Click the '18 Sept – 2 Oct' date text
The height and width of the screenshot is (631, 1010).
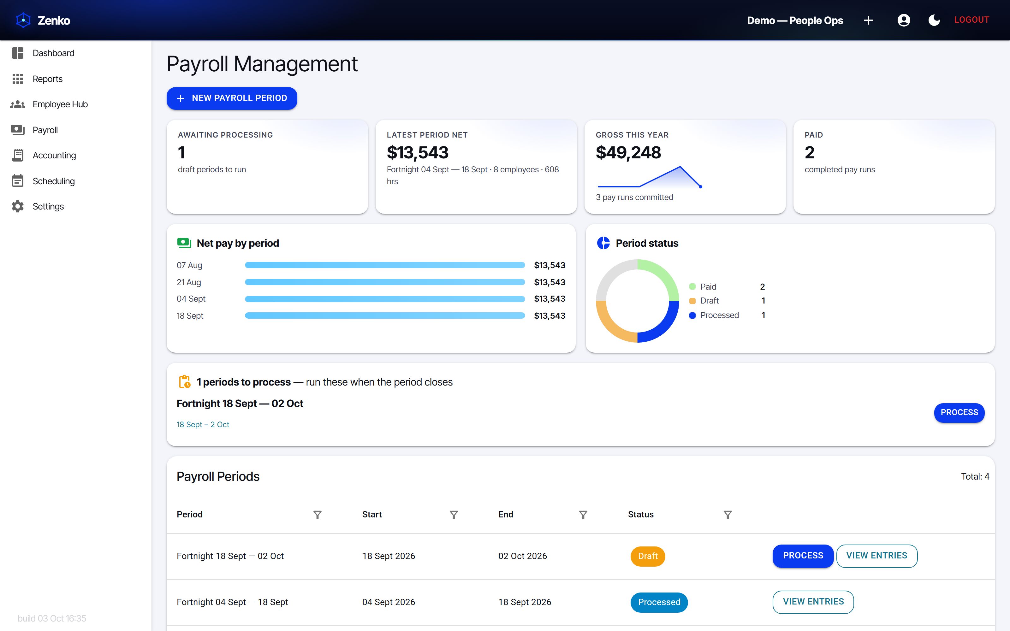point(203,424)
